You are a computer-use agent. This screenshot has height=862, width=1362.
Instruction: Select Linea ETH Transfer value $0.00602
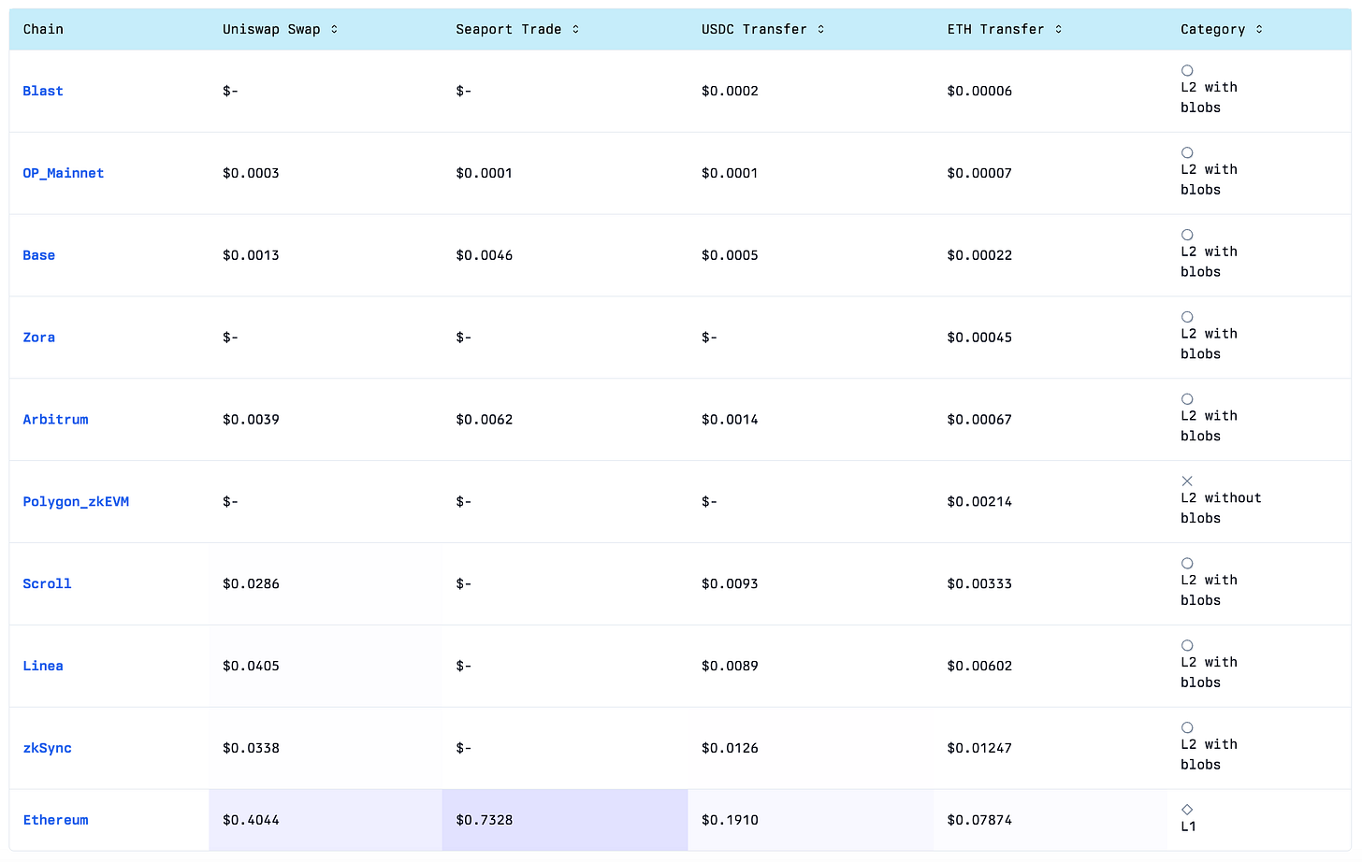pyautogui.click(x=979, y=667)
